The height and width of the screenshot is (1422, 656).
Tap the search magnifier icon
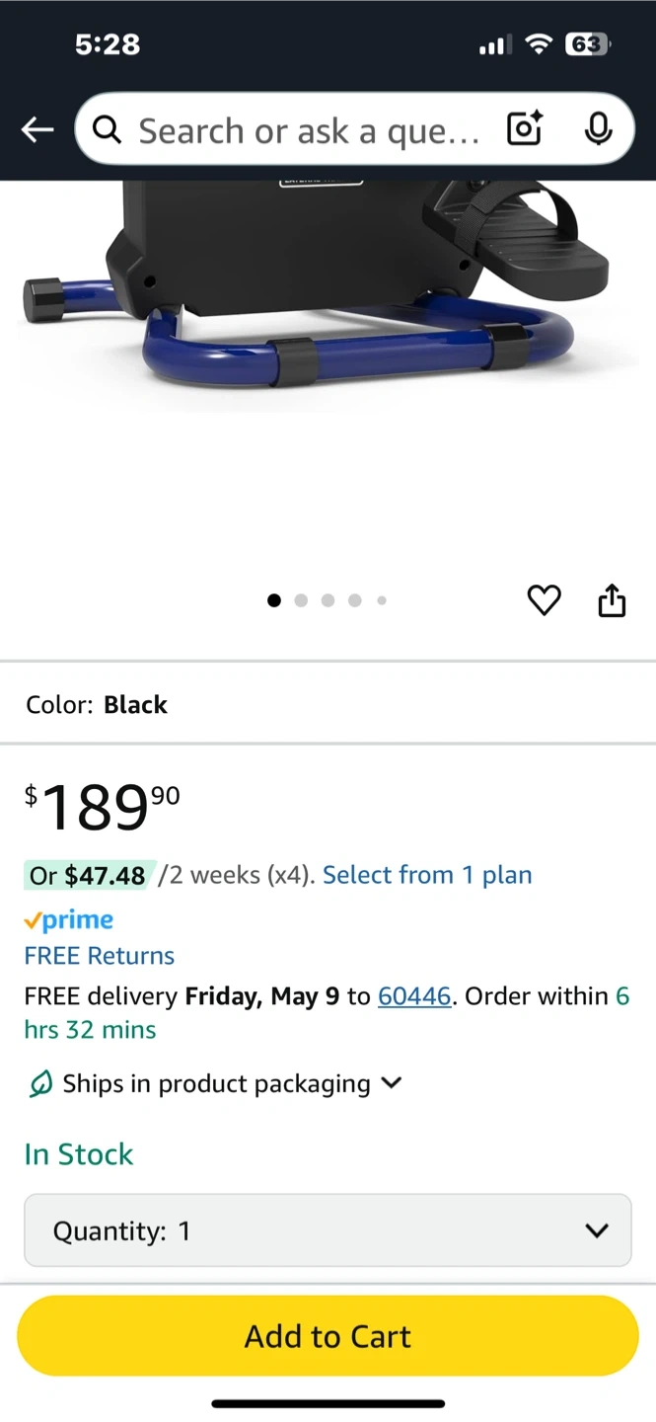[107, 129]
